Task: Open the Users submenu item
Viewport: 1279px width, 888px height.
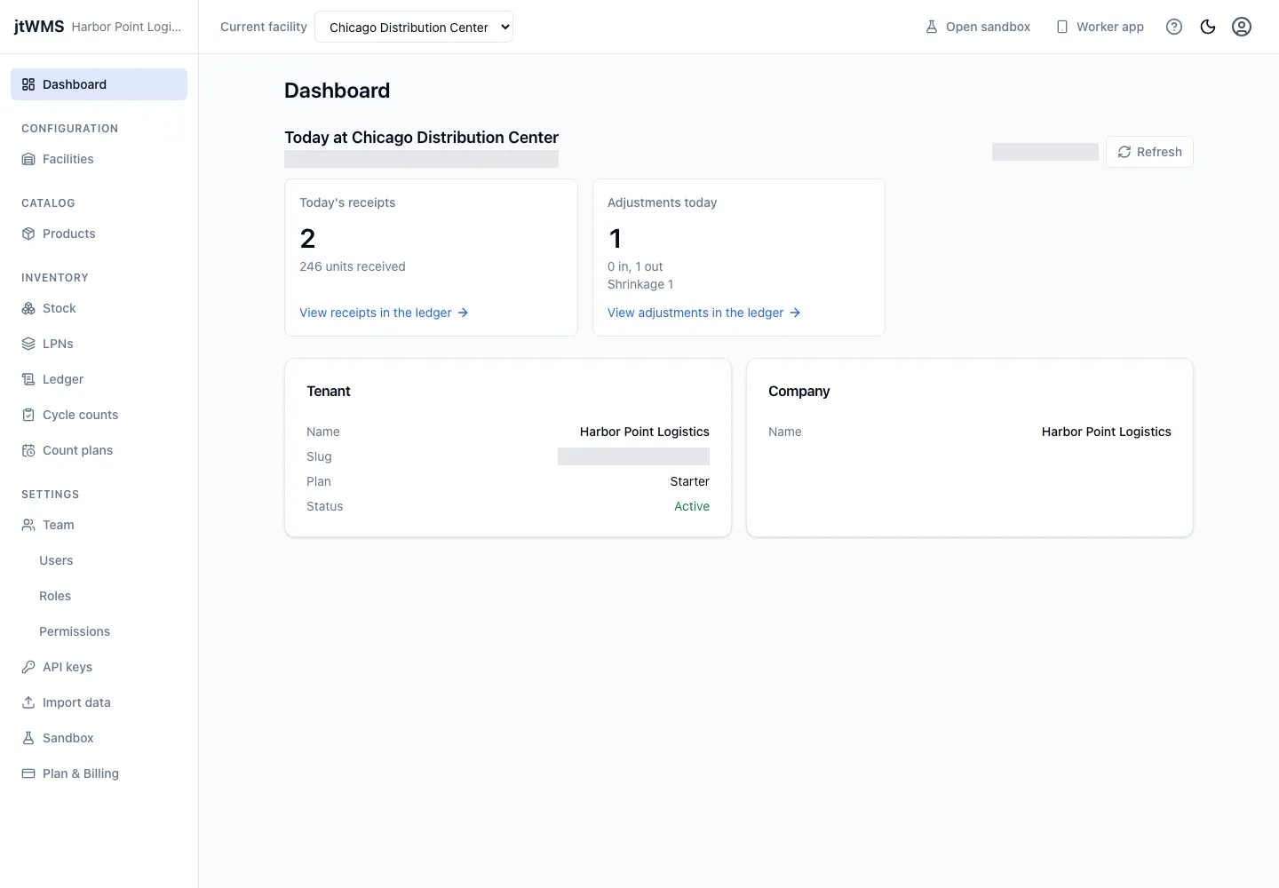Action: (x=56, y=560)
